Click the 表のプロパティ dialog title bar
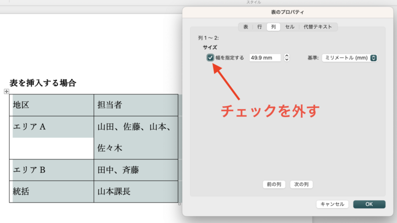This screenshot has width=397, height=223. [x=288, y=12]
